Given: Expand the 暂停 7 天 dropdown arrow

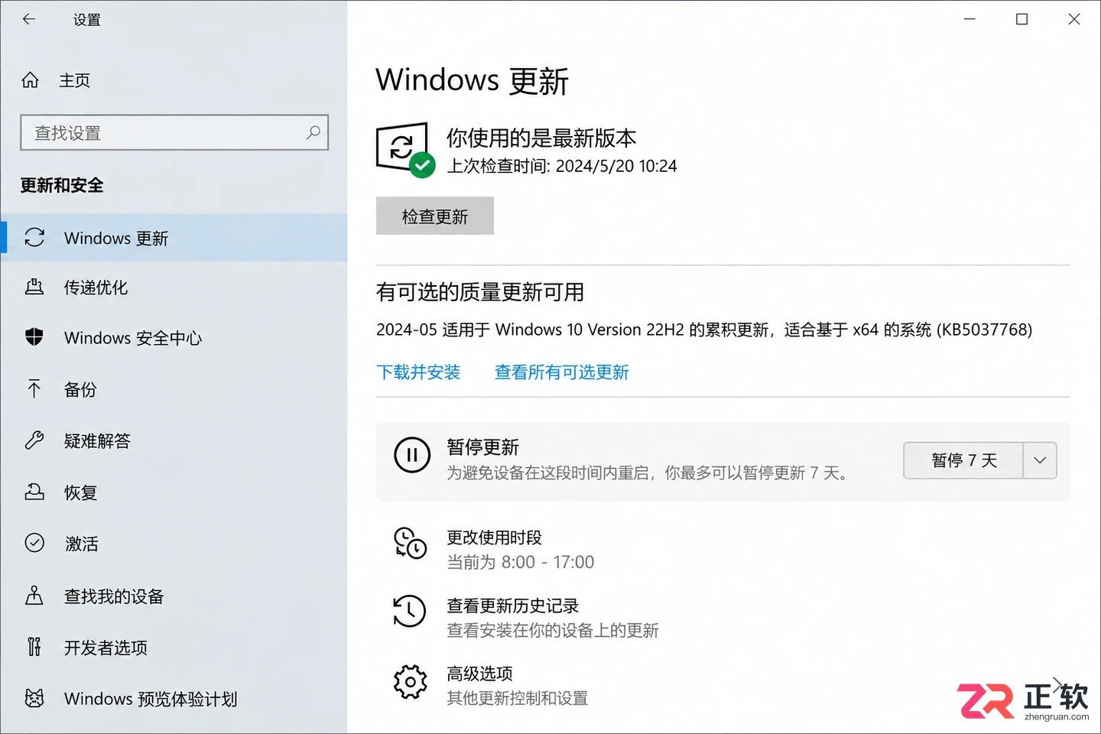Looking at the screenshot, I should [x=1040, y=460].
